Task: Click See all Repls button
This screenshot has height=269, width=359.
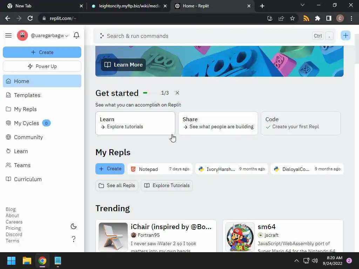Action: coord(117,186)
